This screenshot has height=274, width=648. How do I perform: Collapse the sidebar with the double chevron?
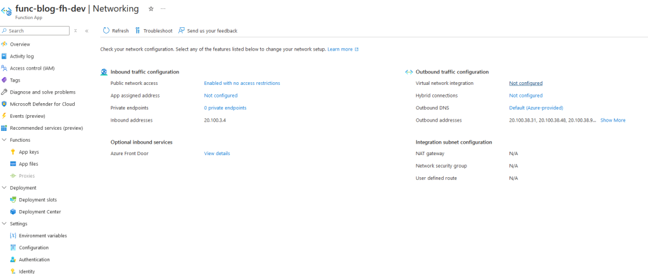tap(87, 31)
